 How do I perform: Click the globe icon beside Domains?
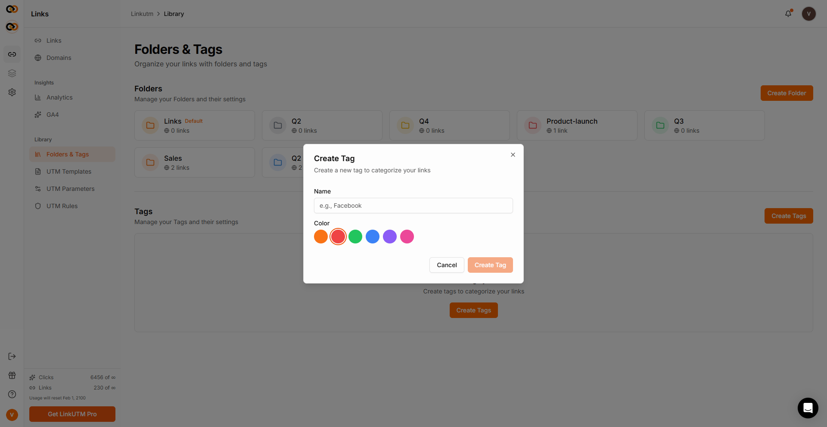coord(38,58)
